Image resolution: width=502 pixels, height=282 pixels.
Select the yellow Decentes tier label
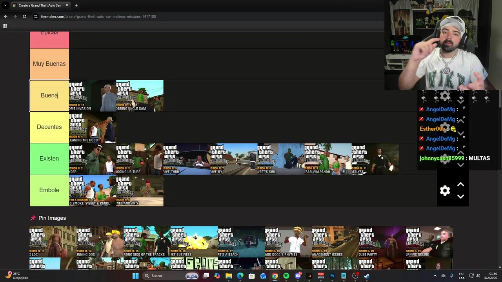tap(49, 127)
